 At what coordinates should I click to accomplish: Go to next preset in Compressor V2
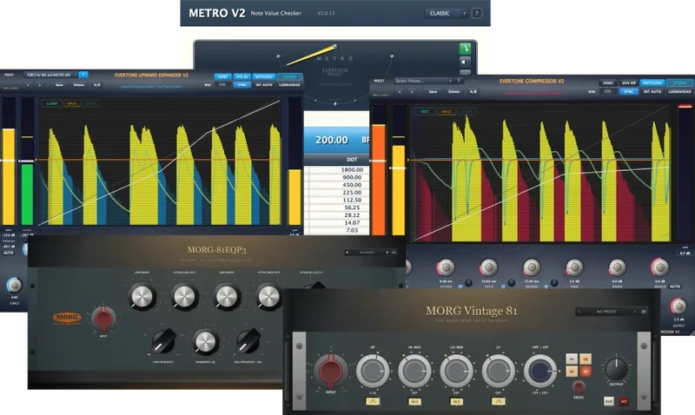pyautogui.click(x=412, y=92)
